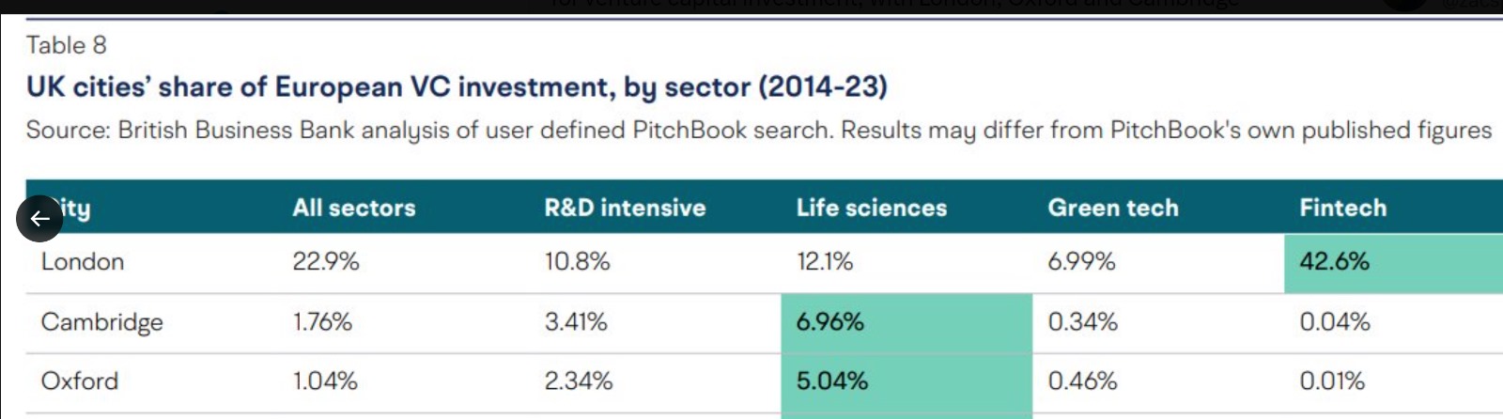
Task: Select the Cambridge row label
Action: pyautogui.click(x=101, y=322)
